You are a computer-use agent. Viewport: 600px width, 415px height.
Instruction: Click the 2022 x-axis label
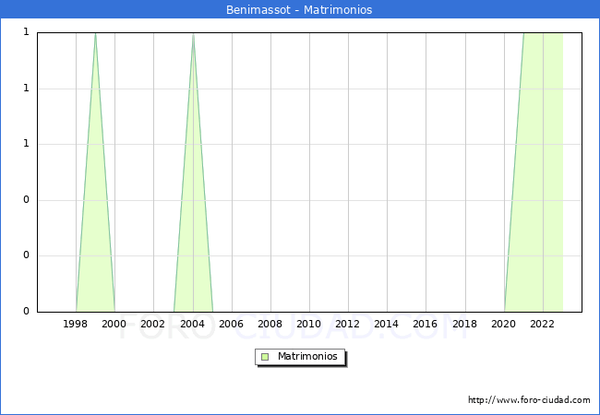tap(542, 324)
